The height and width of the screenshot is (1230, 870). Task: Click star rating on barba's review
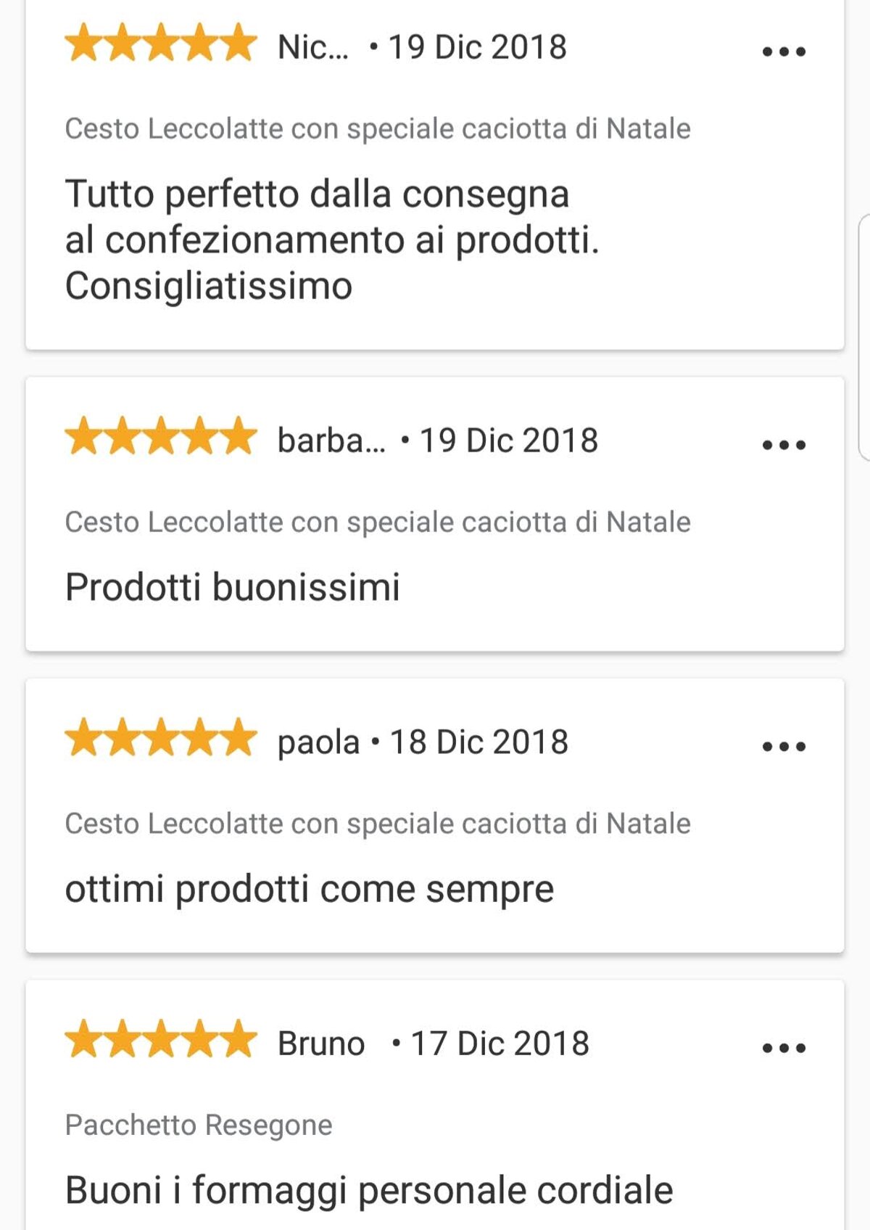click(x=161, y=437)
